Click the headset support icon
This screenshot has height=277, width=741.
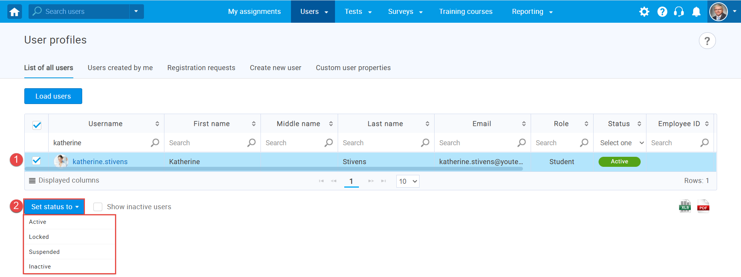tap(679, 12)
